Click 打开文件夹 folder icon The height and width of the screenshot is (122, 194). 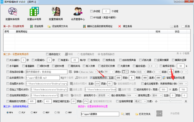tap(137, 114)
